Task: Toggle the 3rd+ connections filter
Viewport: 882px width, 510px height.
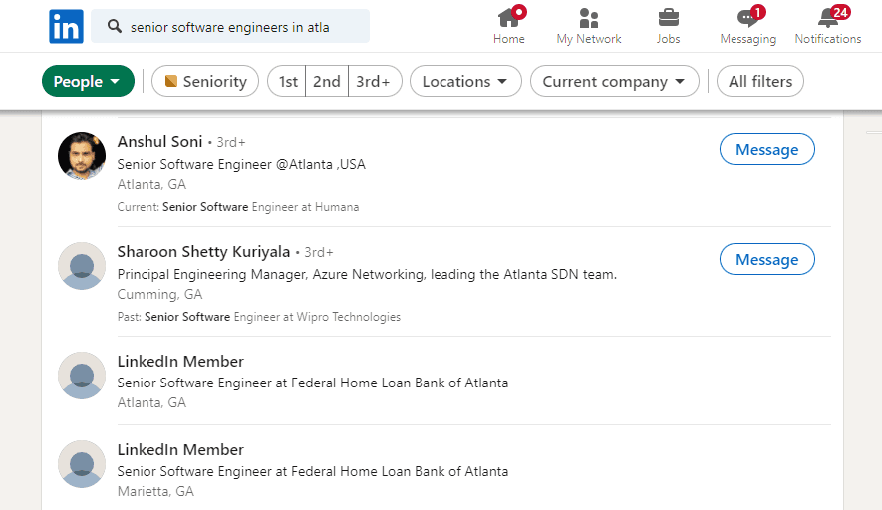Action: click(x=374, y=81)
